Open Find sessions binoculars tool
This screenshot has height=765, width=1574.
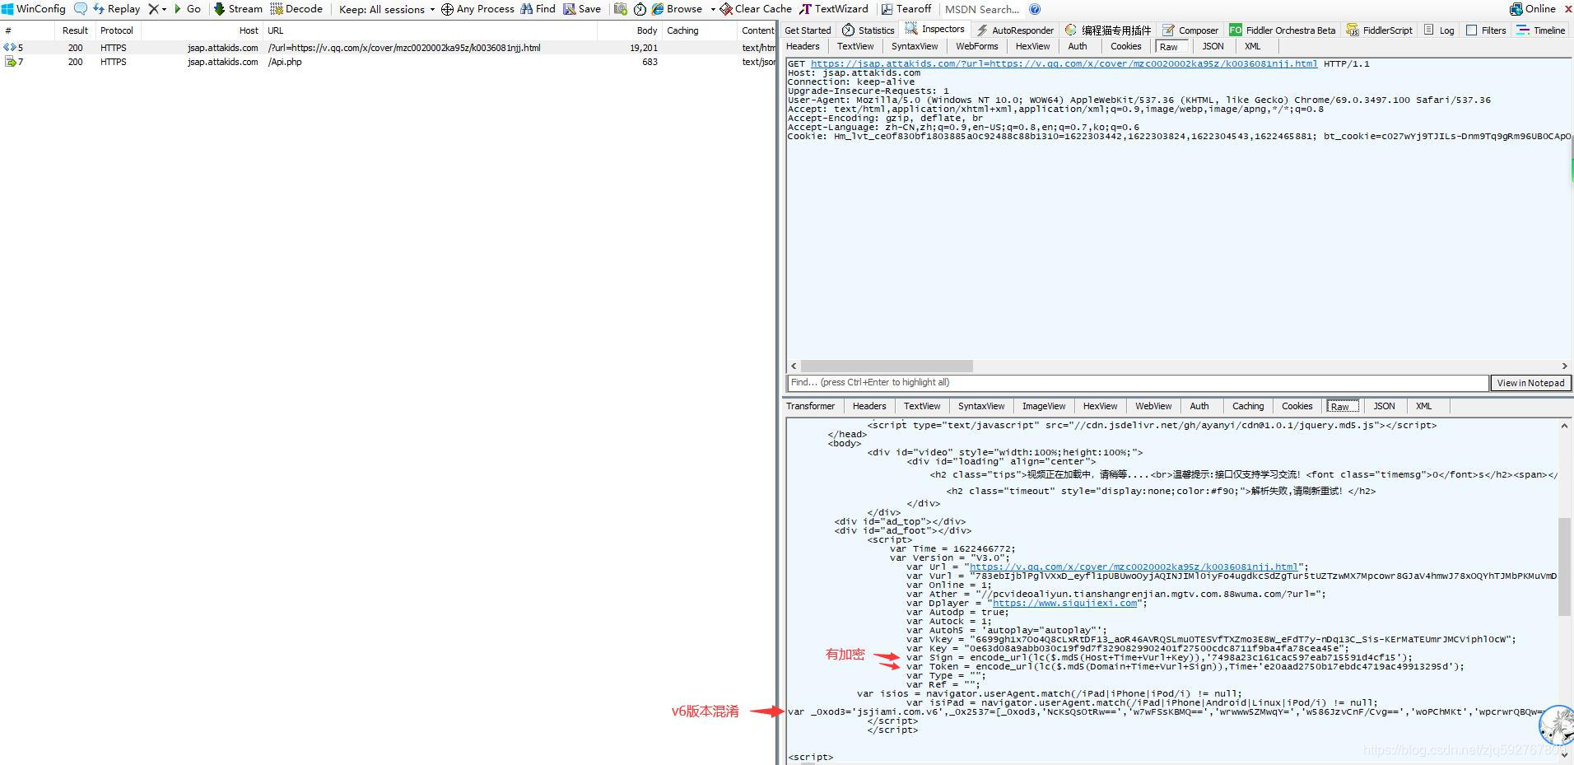pos(538,9)
